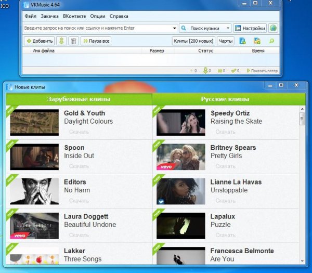Open Editors No Harm thumbnail
312x273 pixels.
34,191
